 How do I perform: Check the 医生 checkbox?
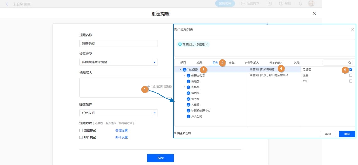coord(350,75)
